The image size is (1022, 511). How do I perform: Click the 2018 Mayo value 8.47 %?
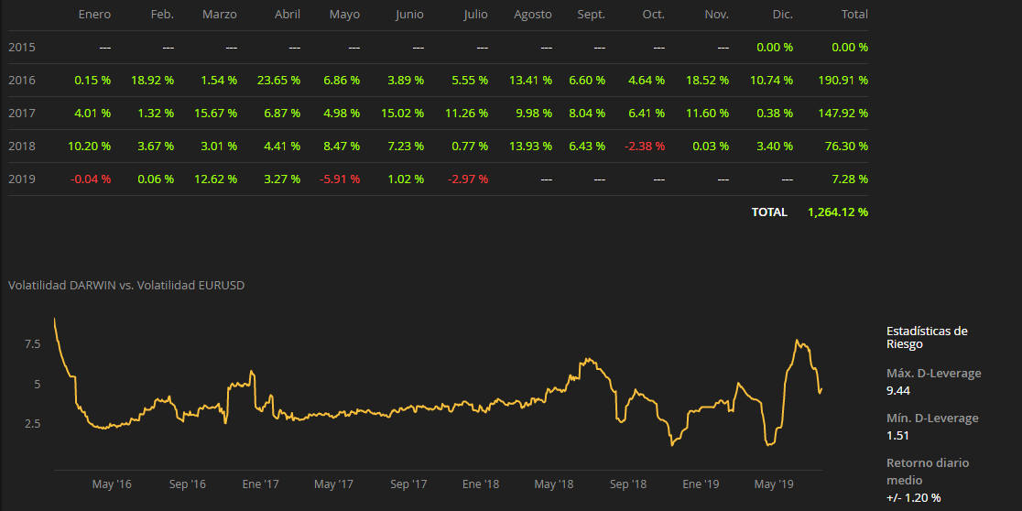(342, 146)
